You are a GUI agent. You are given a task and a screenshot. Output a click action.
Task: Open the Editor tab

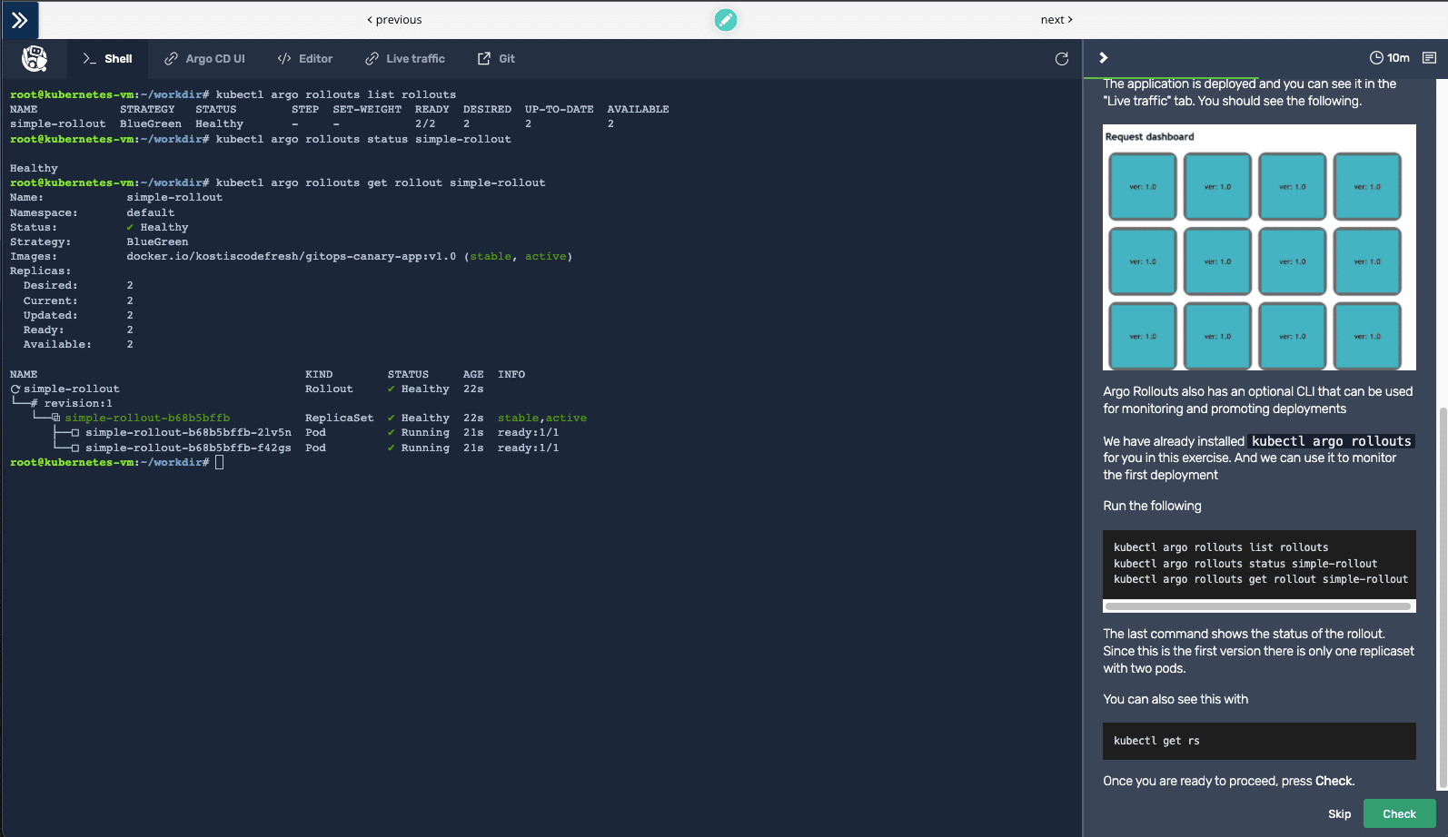[305, 59]
